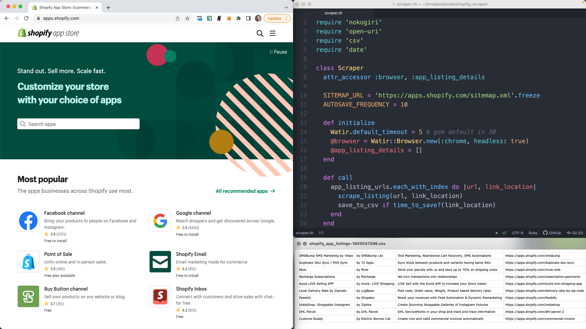The width and height of the screenshot is (586, 329).
Task: Change UTF-8 encoding selector
Action: pyautogui.click(x=517, y=233)
